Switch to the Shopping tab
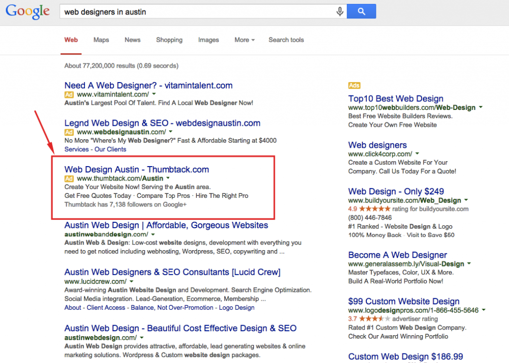 click(x=169, y=40)
